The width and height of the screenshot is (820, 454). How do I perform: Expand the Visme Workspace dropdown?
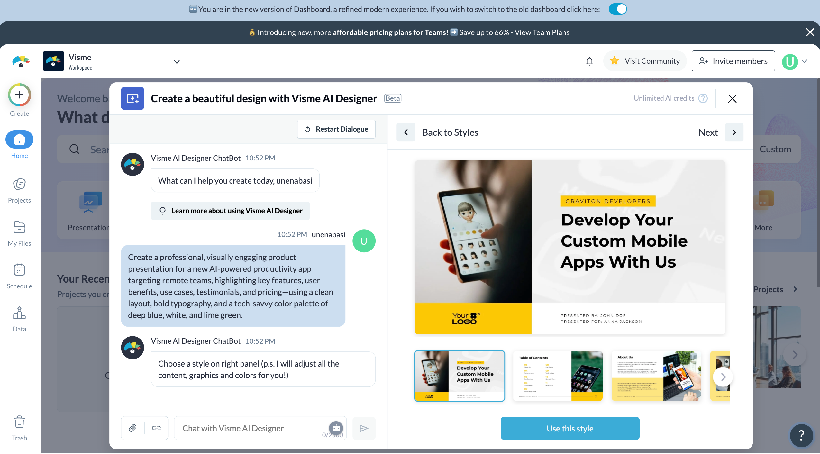click(177, 62)
